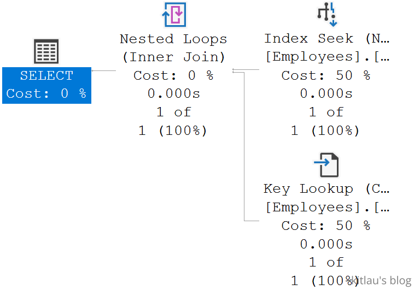Click the arrow from Nested Loops to SELECT

coord(104,70)
